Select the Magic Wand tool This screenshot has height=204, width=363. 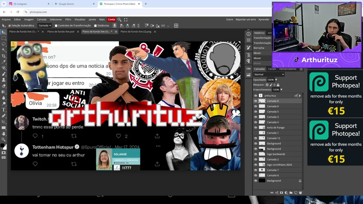(4, 50)
